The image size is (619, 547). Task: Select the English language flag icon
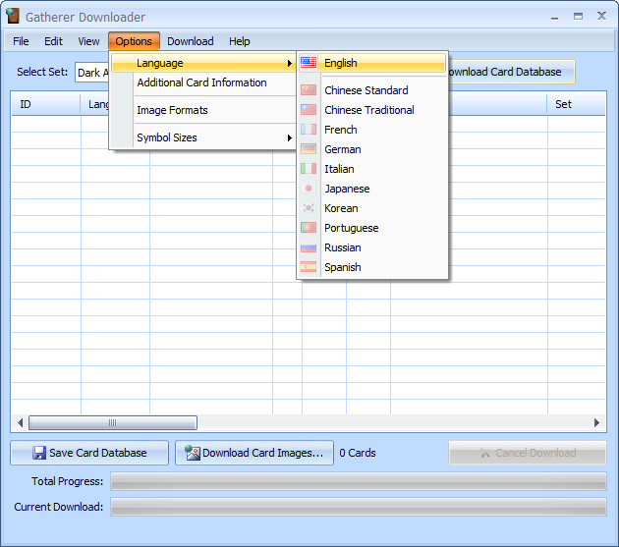tap(309, 63)
